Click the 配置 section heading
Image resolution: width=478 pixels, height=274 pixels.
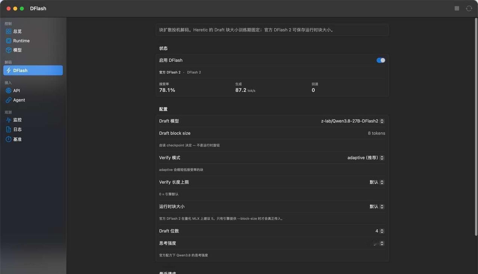[x=163, y=109]
